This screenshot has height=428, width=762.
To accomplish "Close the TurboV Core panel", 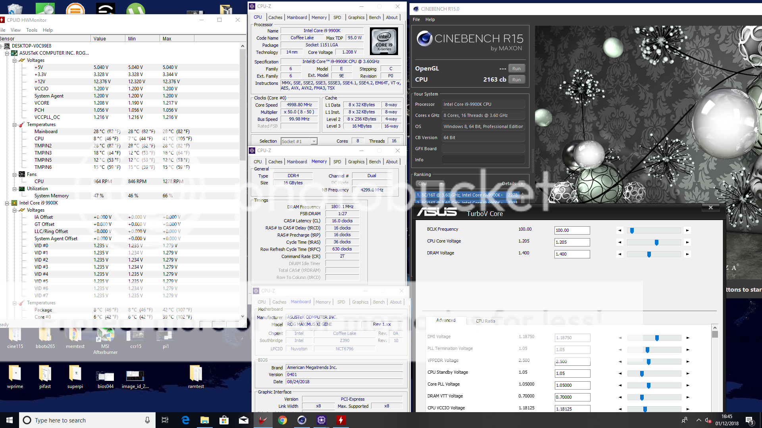I will click(710, 208).
